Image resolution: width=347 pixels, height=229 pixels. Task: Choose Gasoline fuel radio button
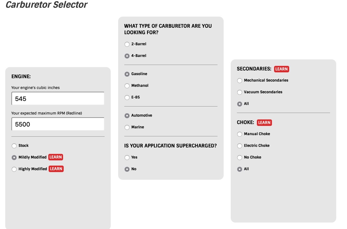click(x=127, y=74)
